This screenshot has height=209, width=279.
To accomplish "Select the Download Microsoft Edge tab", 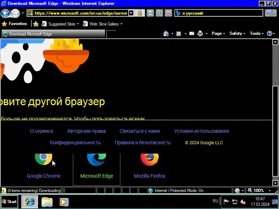I will point(53,34).
